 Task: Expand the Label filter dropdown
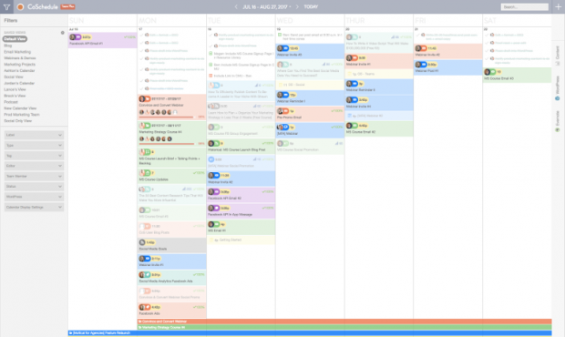click(34, 135)
